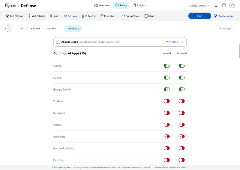Open the View report link
This screenshot has width=240, height=170.
[x=175, y=42]
